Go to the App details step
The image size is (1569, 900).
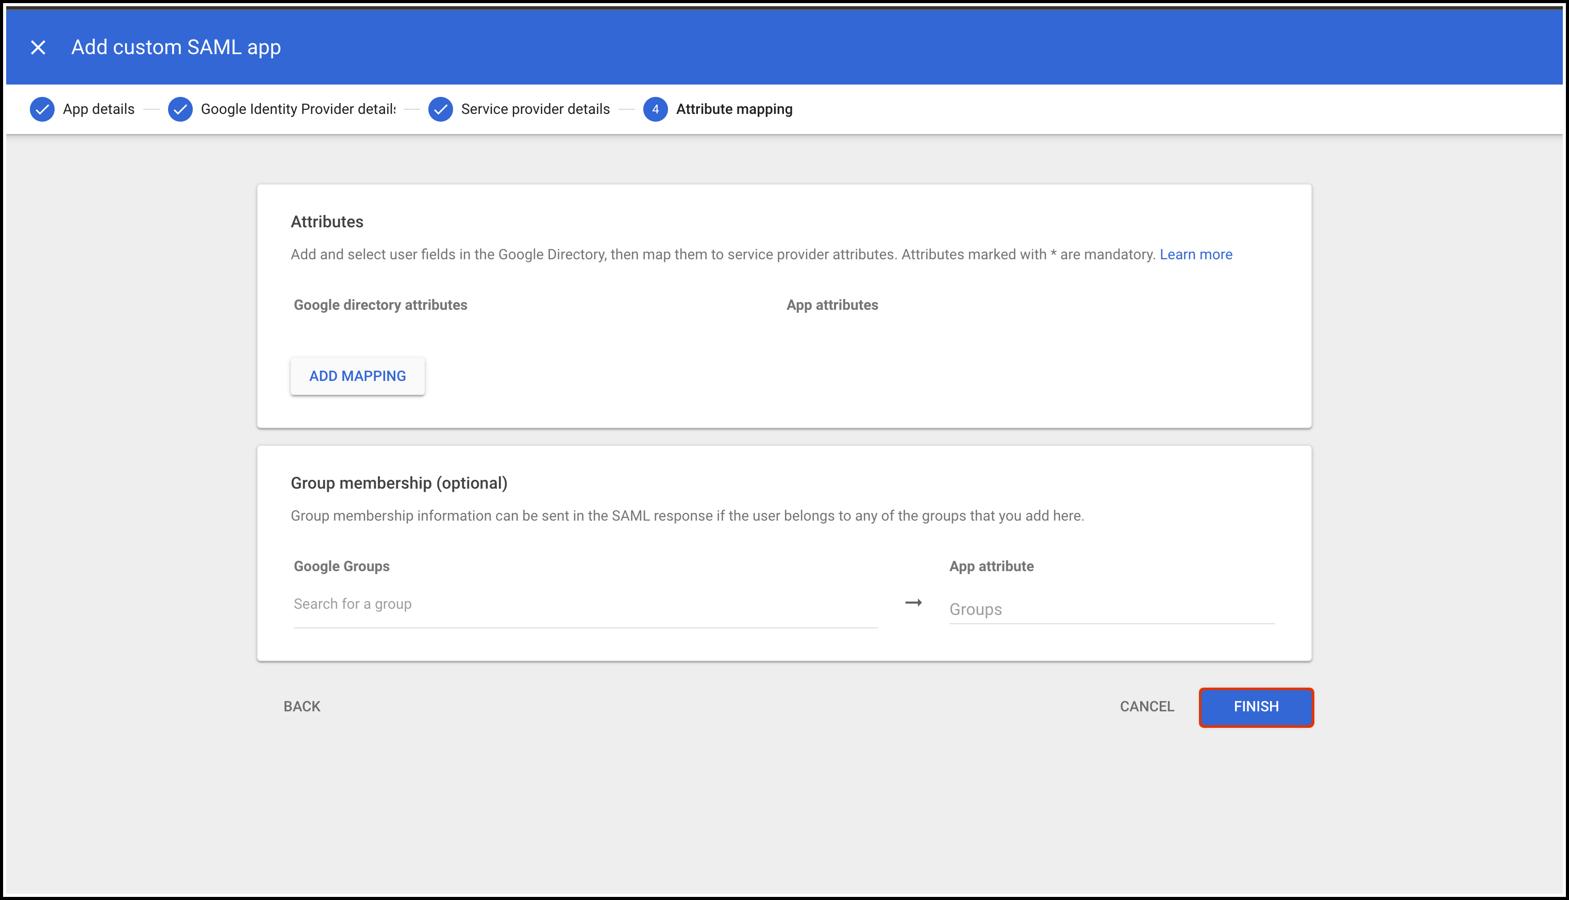98,109
